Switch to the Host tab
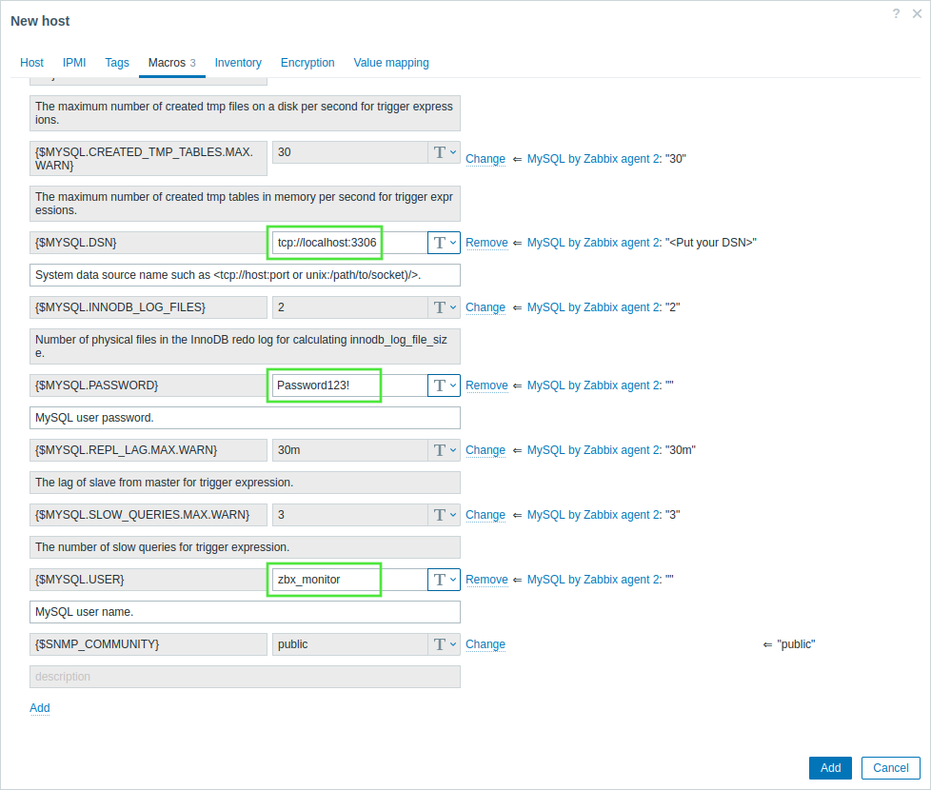 pos(31,62)
